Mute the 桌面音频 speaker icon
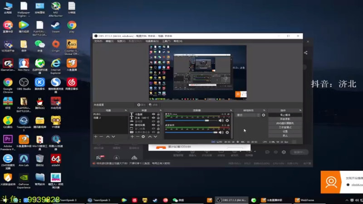363x204 pixels. pos(221,132)
